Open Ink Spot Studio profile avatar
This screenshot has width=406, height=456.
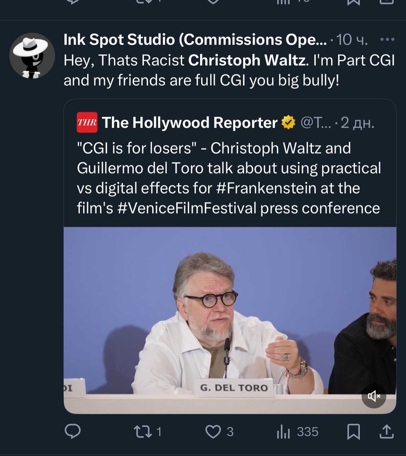pos(32,55)
